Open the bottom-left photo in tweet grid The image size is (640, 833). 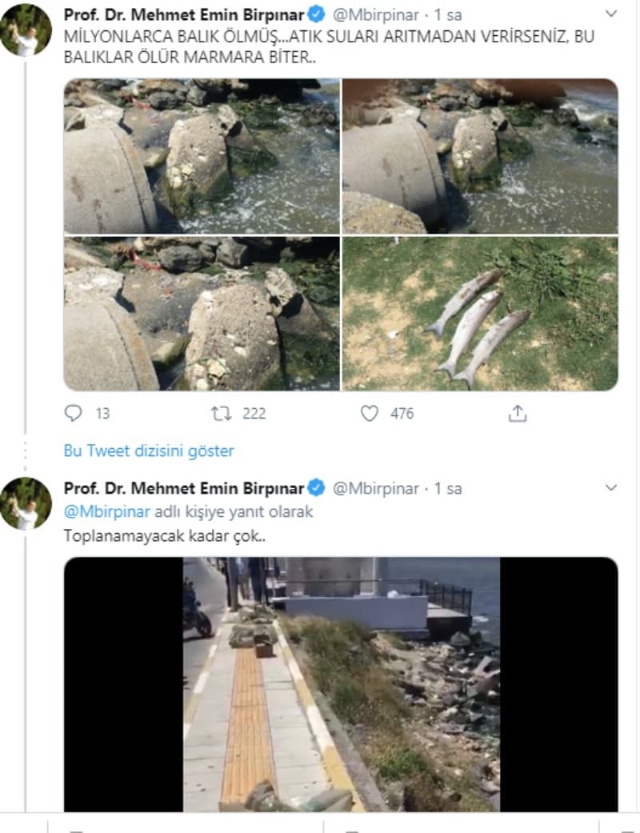point(202,314)
